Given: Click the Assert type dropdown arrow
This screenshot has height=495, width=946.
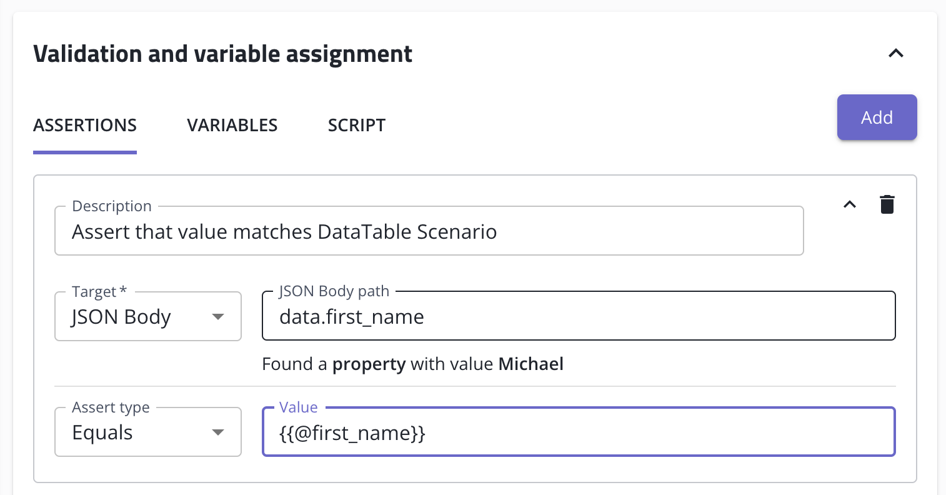Looking at the screenshot, I should [x=217, y=432].
